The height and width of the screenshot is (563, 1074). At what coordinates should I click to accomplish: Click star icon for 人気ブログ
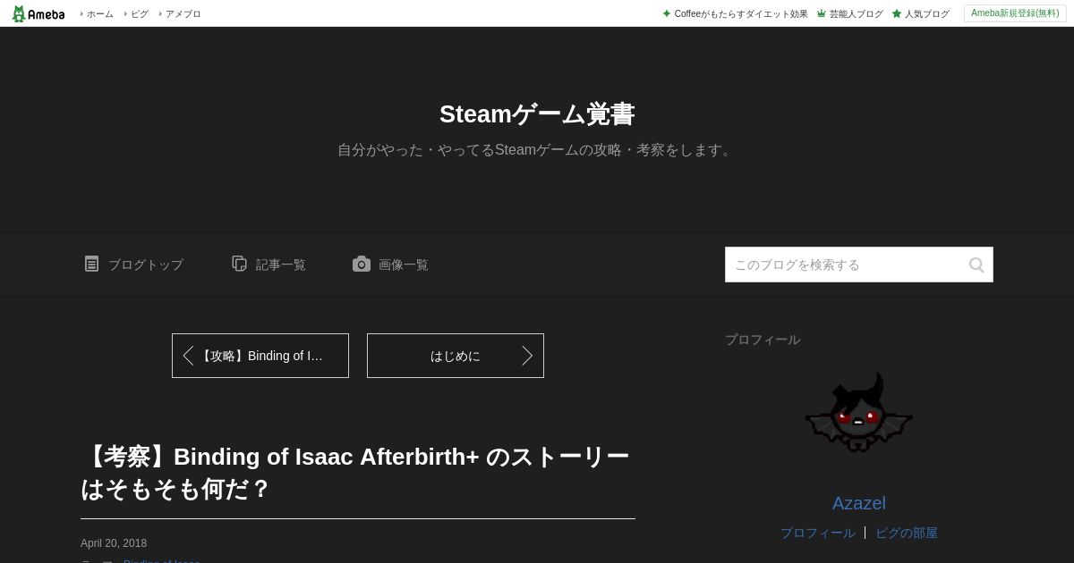point(897,14)
